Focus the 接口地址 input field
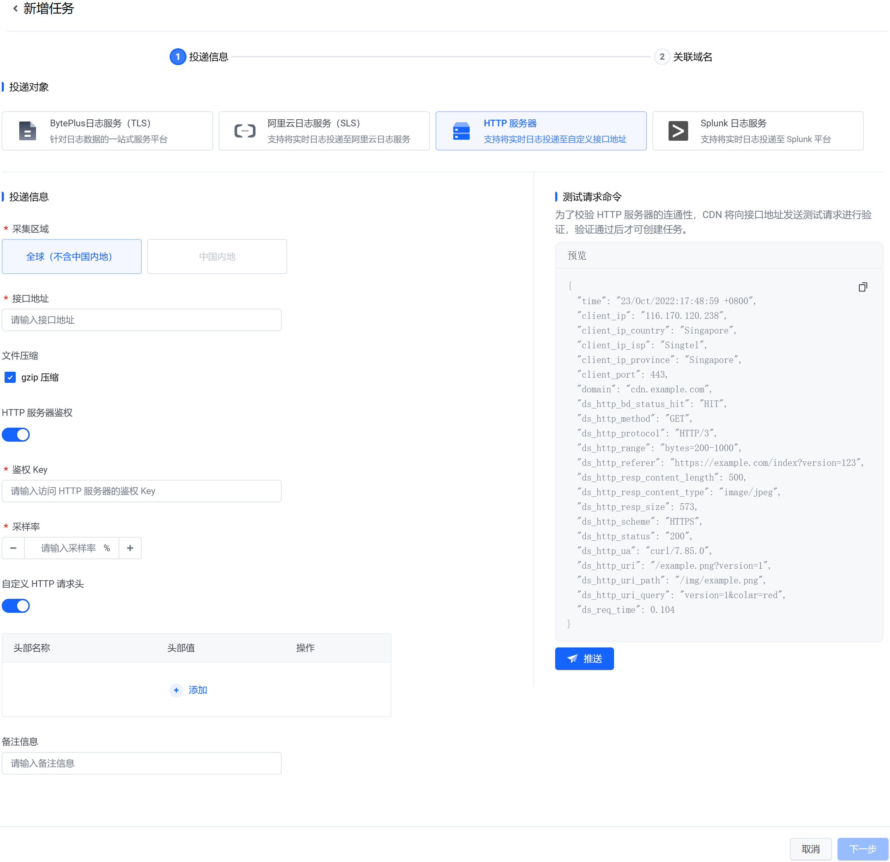This screenshot has height=862, width=890. tap(141, 320)
